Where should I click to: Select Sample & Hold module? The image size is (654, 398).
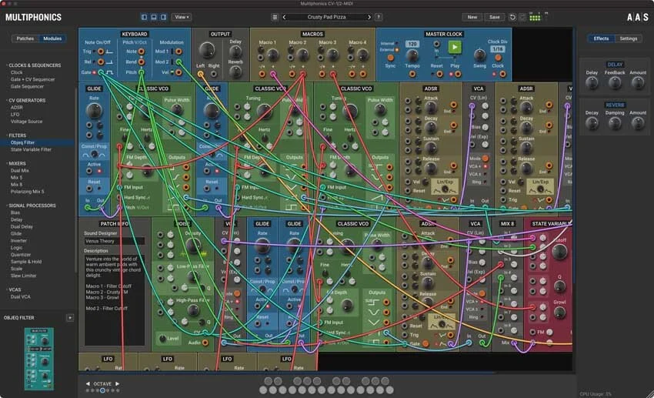[x=26, y=262]
